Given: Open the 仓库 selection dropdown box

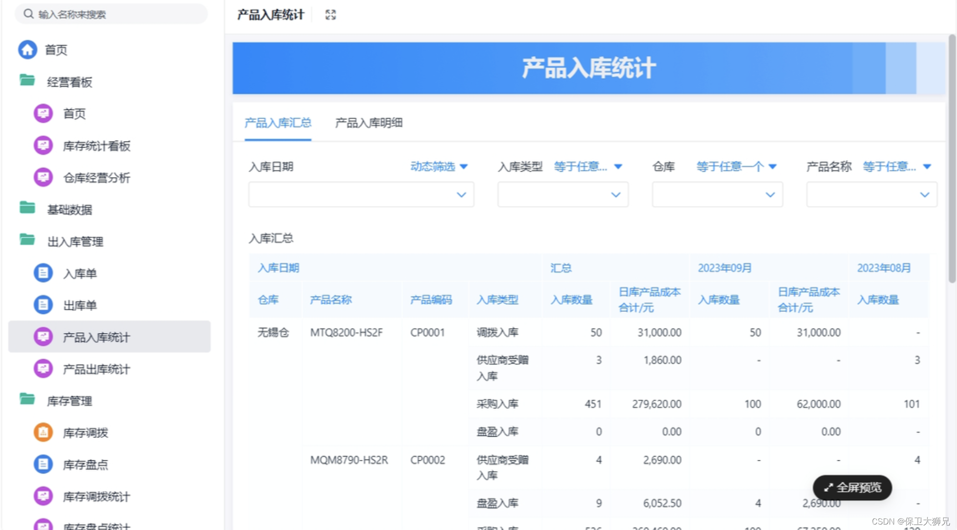Looking at the screenshot, I should (x=717, y=195).
